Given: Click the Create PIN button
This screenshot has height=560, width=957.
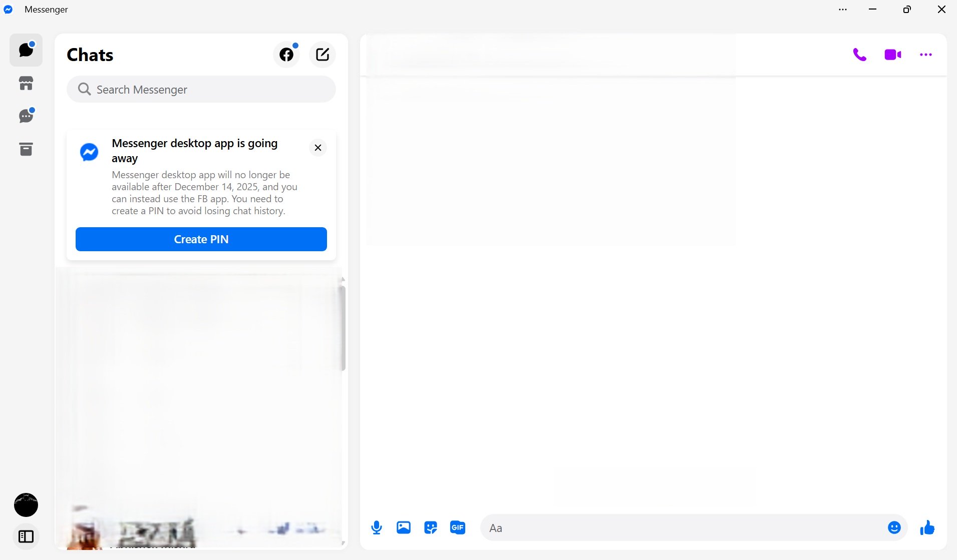Looking at the screenshot, I should point(201,239).
